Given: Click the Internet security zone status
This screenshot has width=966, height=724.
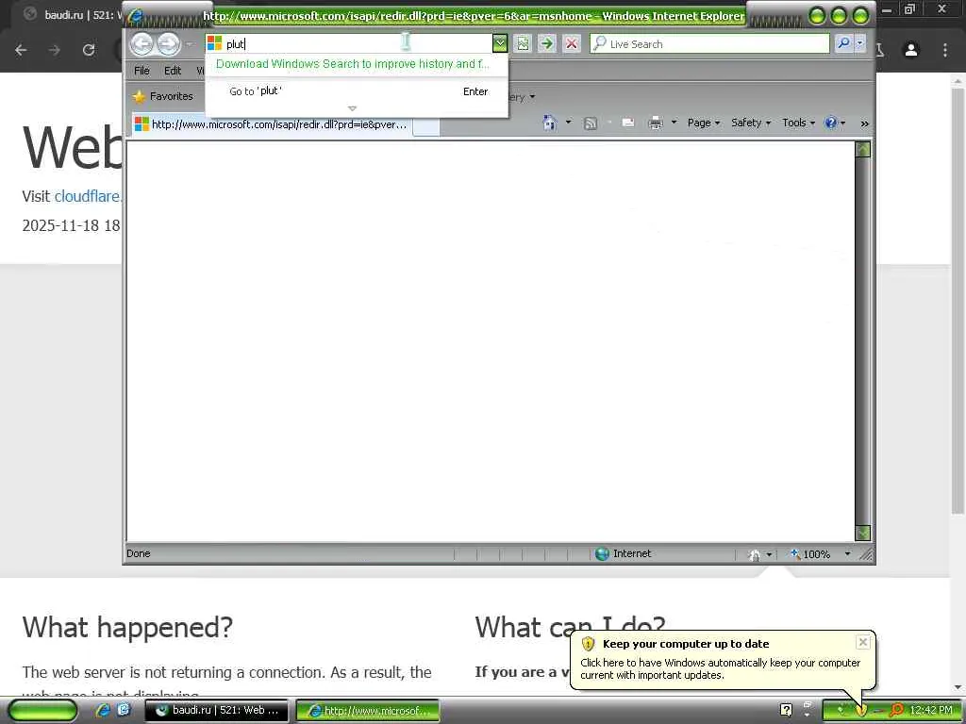Looking at the screenshot, I should tap(624, 553).
